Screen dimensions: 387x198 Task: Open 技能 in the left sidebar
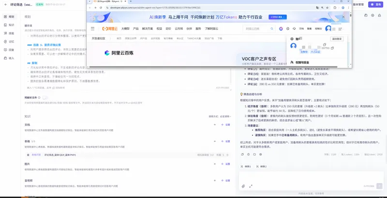click(x=9, y=33)
